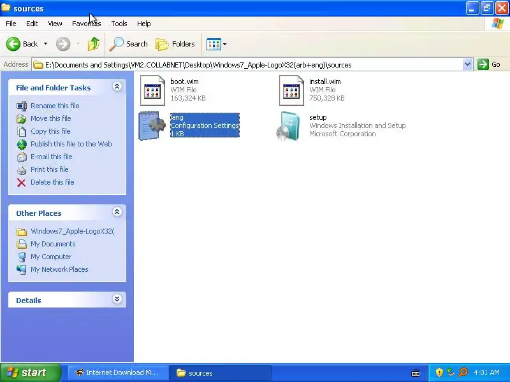Click the Windows7_Apple-LogoX32 folder icon
The height and width of the screenshot is (382, 510).
coord(22,232)
